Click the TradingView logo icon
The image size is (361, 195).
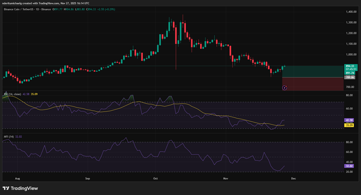pos(6,188)
